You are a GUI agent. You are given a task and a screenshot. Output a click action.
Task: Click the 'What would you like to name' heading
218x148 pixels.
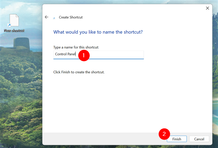(98, 32)
